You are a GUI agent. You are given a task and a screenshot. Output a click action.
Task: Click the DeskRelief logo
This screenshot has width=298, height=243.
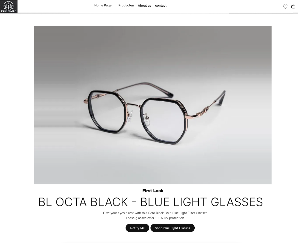9,6
